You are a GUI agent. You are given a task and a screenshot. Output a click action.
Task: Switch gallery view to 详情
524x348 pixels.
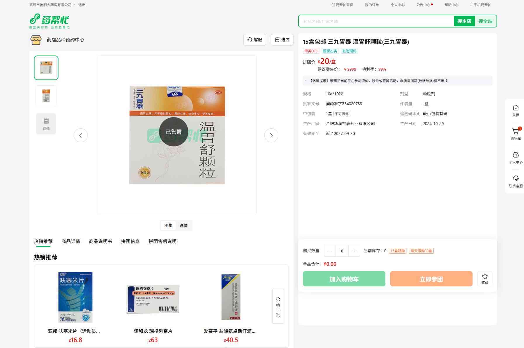[x=184, y=226]
